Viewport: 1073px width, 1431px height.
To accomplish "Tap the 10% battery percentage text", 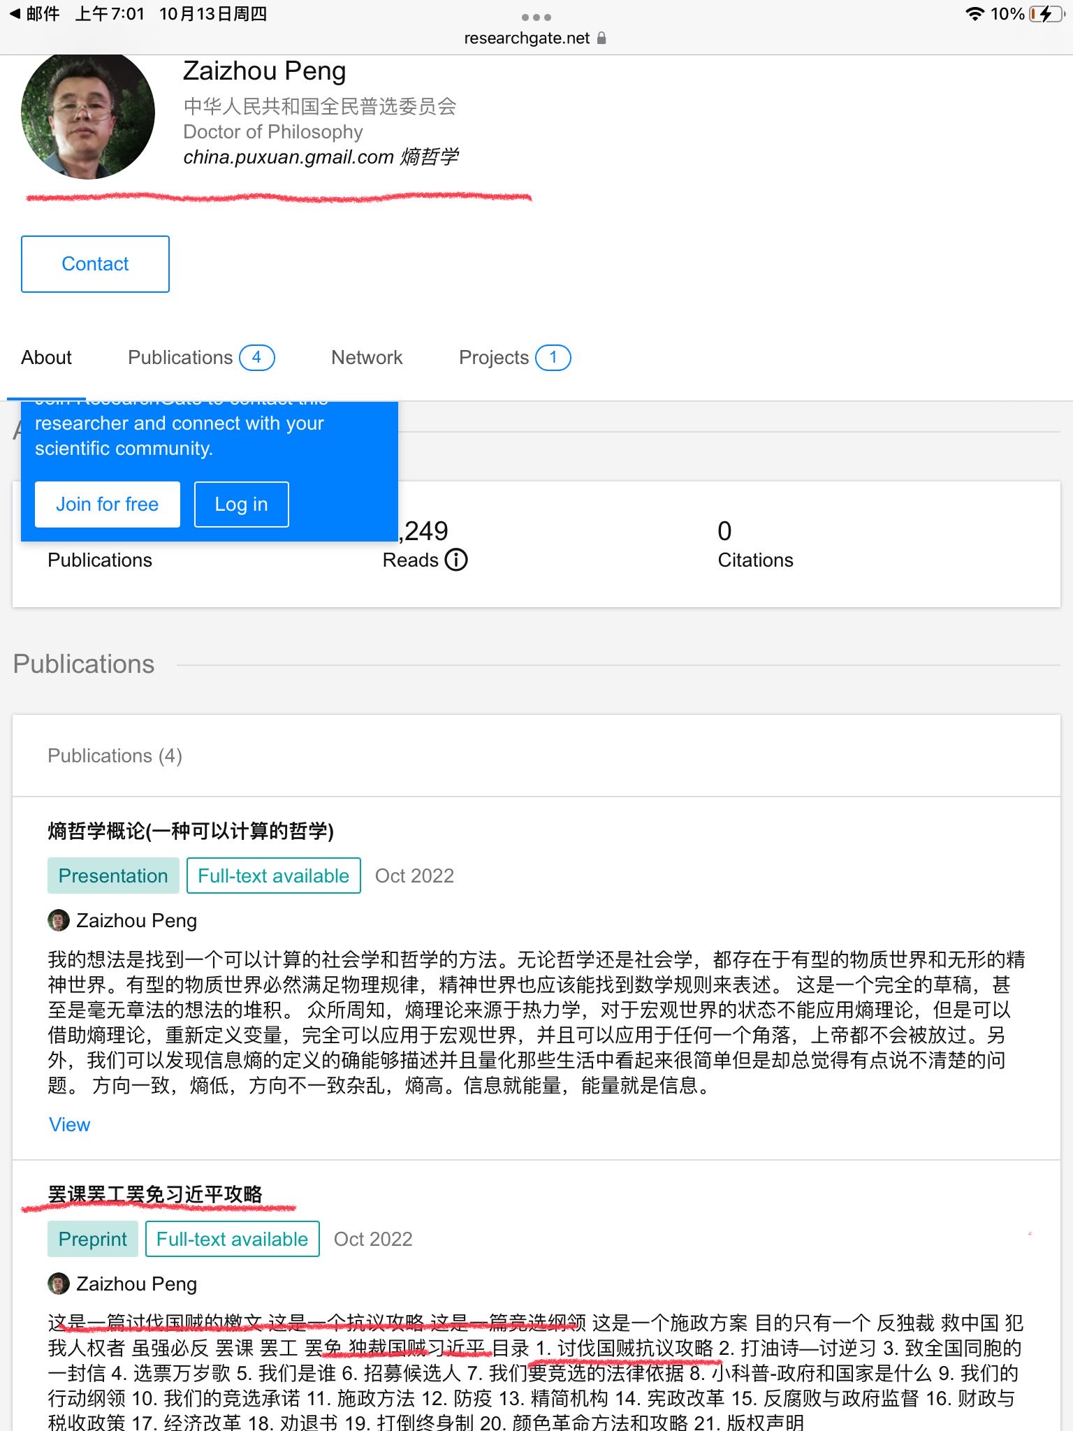I will 1007,13.
